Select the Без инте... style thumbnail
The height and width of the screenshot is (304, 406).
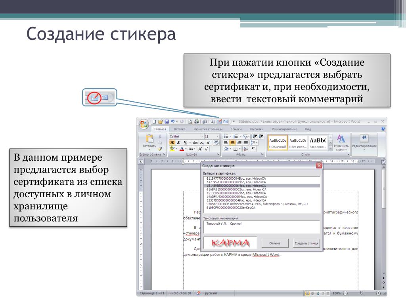pyautogui.click(x=298, y=142)
